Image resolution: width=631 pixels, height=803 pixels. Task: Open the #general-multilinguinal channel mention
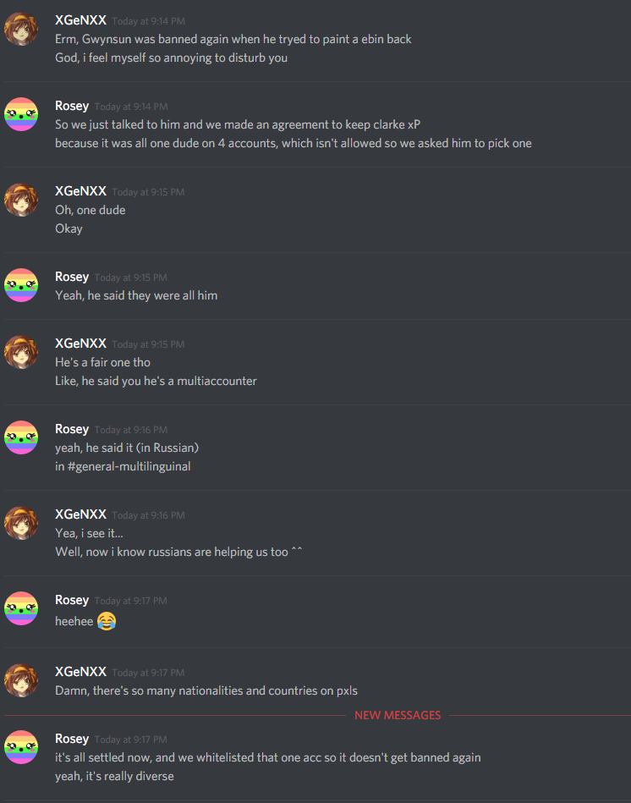(129, 466)
